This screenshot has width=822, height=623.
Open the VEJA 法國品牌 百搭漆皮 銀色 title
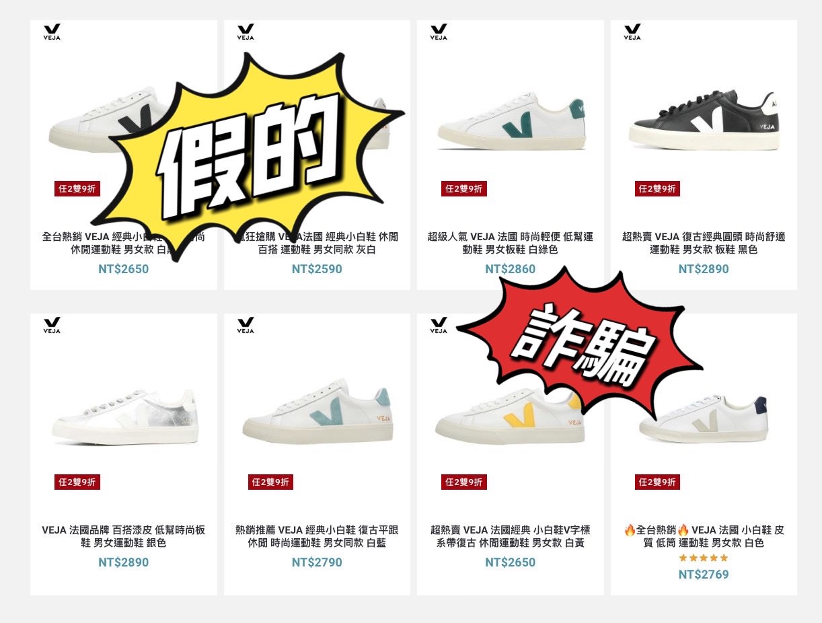(x=123, y=536)
